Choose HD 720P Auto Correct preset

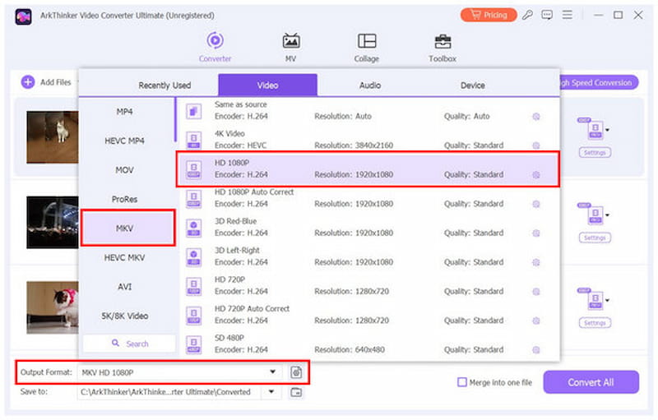tap(368, 314)
